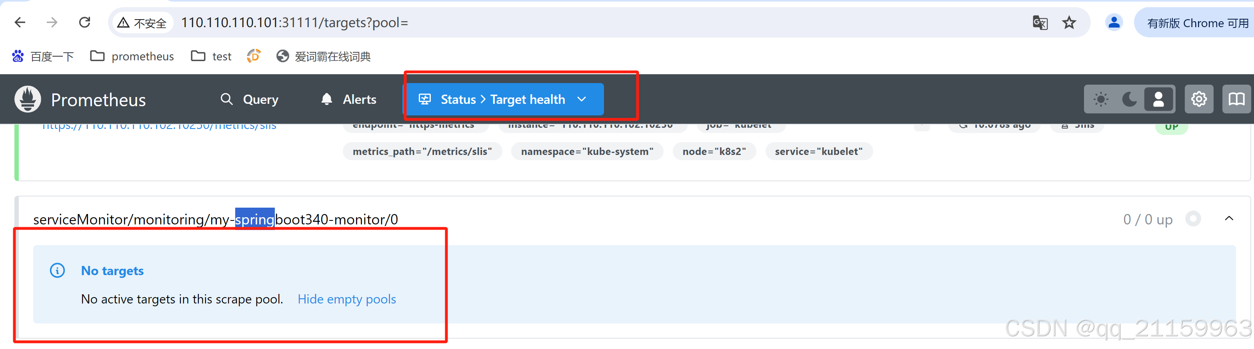Image resolution: width=1254 pixels, height=349 pixels.
Task: Bookmark this page with star icon
Action: 1069,23
